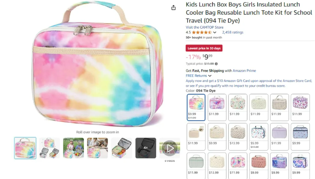Select the pink polka dot $9.99 swatch
The height and width of the screenshot is (179, 315).
259,166
